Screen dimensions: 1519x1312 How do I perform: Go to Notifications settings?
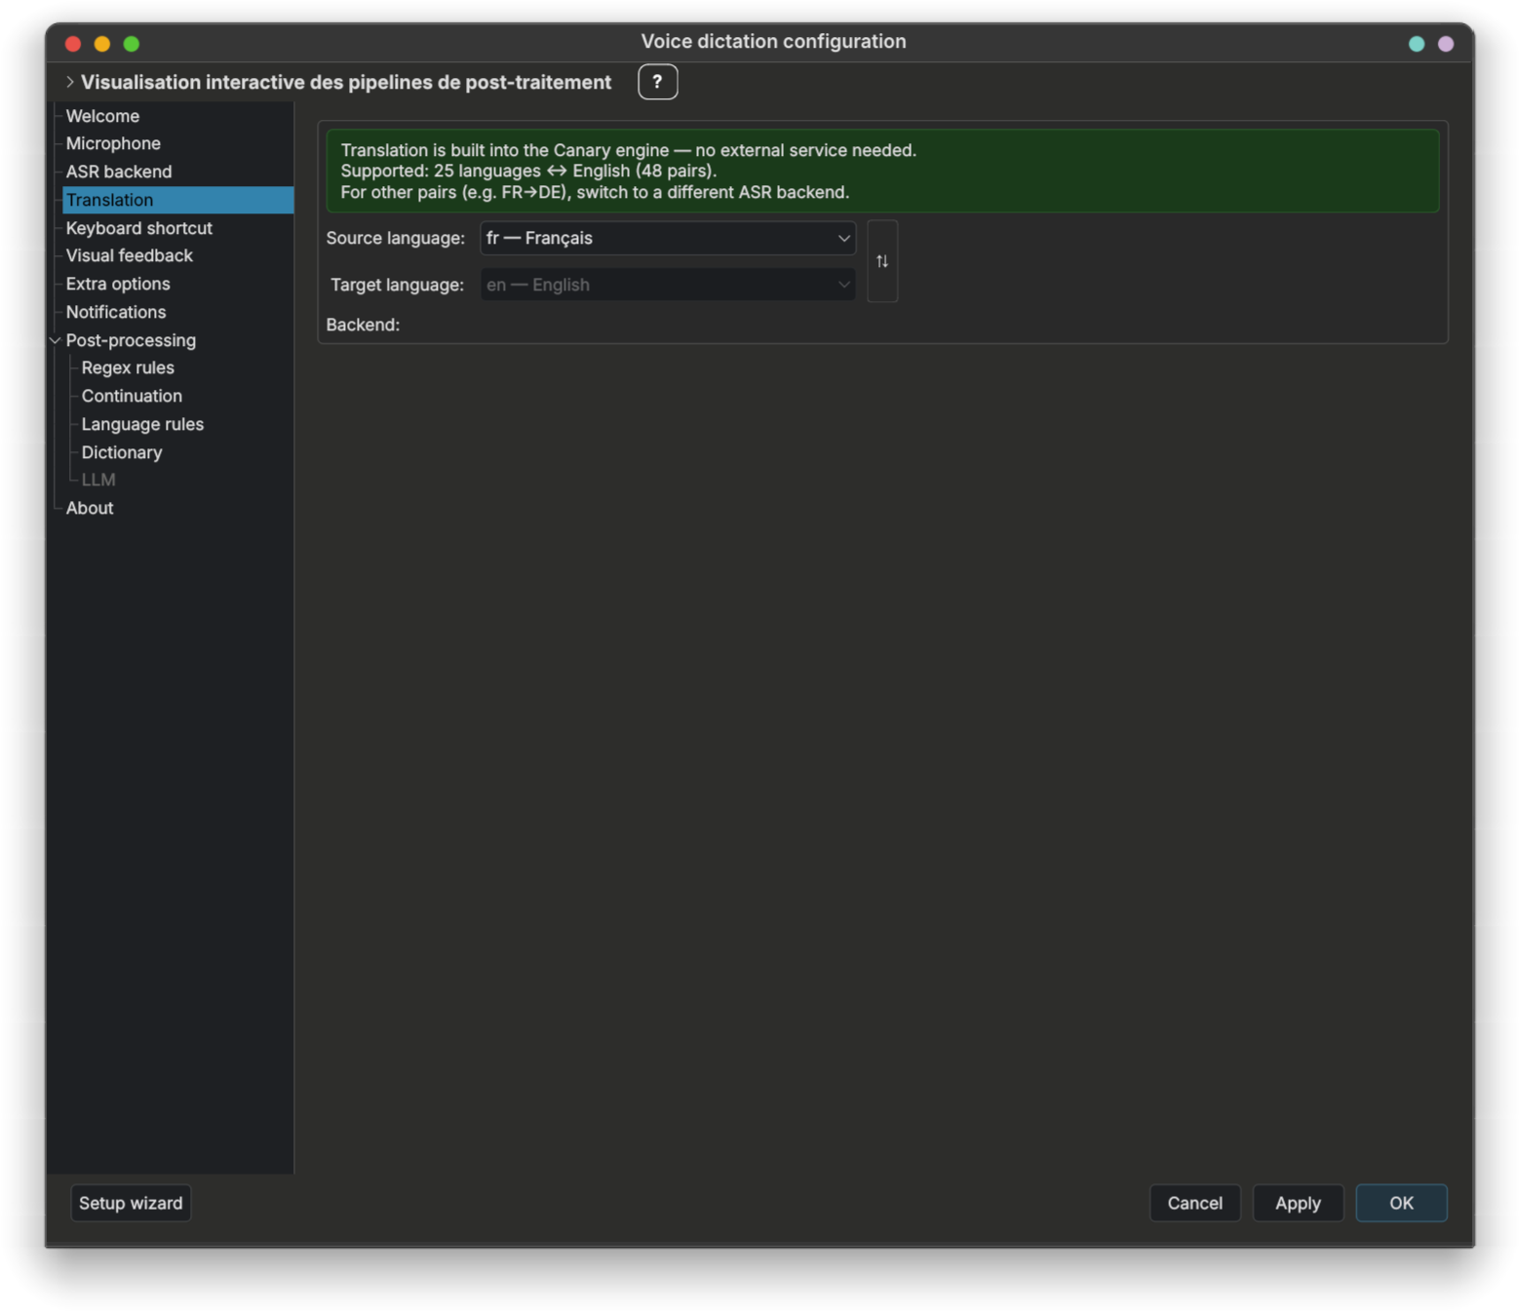[x=116, y=312]
